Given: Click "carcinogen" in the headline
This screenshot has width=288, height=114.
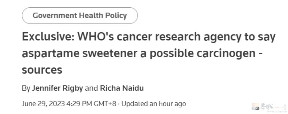Looking at the screenshot, I should point(226,53).
